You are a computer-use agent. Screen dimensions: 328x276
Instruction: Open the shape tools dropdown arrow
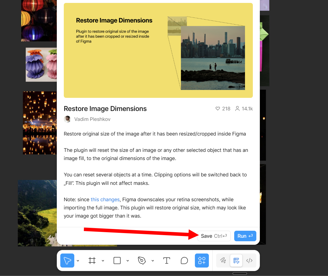point(128,261)
